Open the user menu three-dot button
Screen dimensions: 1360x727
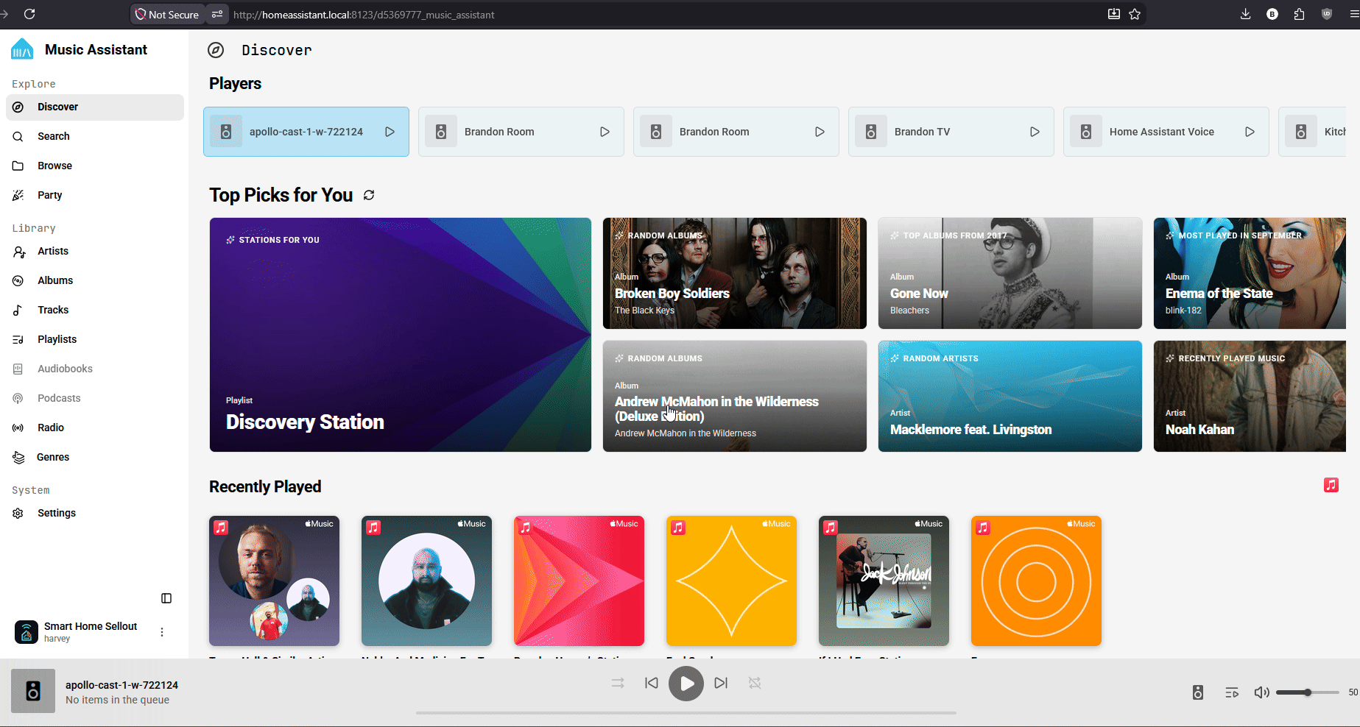click(x=162, y=632)
